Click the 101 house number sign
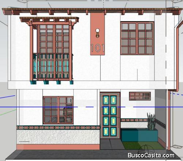 point(97,48)
